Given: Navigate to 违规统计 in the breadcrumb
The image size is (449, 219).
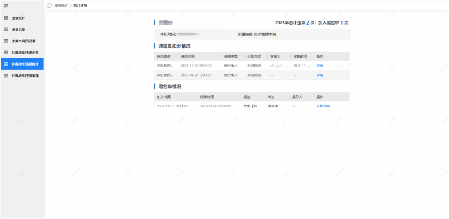Looking at the screenshot, I should 61,5.
